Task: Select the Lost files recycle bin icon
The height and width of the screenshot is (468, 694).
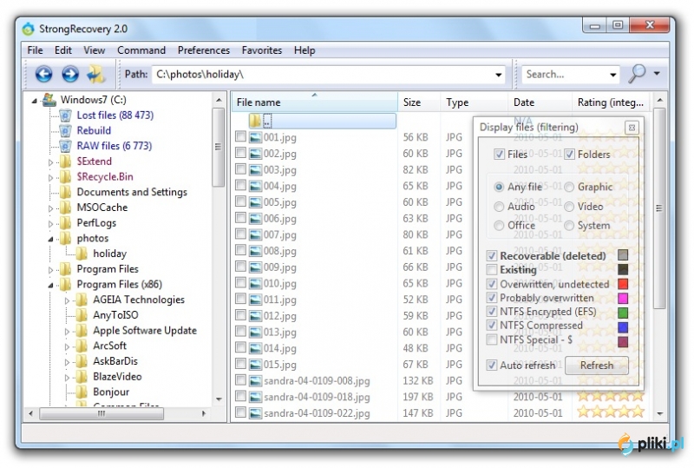Action: click(66, 115)
